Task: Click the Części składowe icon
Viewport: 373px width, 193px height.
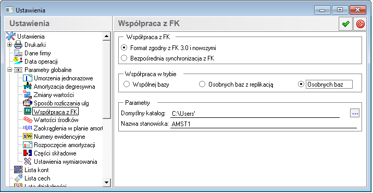Action: pos(28,153)
